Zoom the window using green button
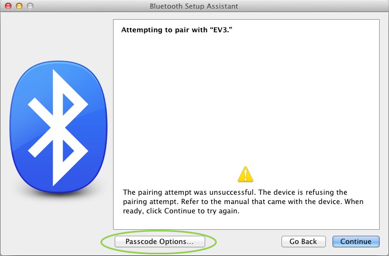The width and height of the screenshot is (389, 256). pos(30,6)
